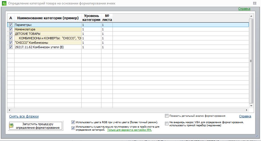The height and width of the screenshot is (141, 261).
Task: Click category level value in ДЕТСКИЕ ТОВАРЫ row
Action: [x=91, y=34]
